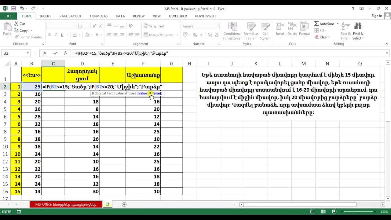Viewport: 391px width, 220px height.
Task: Click the AutoSum sigma button
Action: click(324, 24)
